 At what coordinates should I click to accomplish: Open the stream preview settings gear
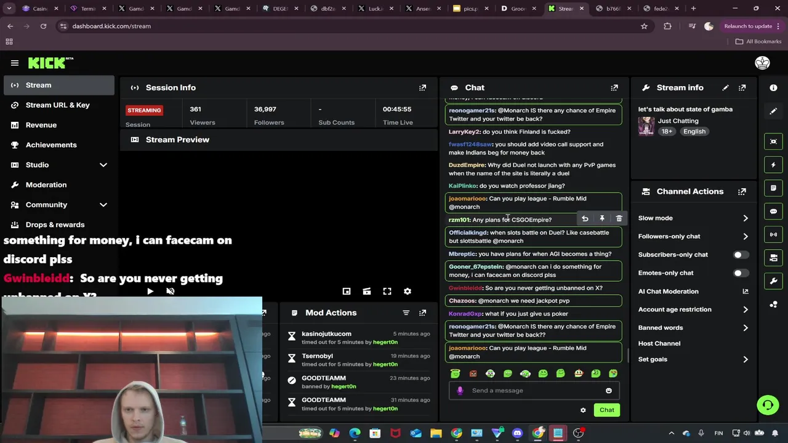(x=408, y=292)
